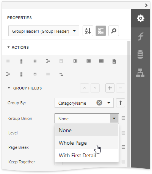
Task: Click Insert Top Margin band action icon
Action: tap(8, 61)
